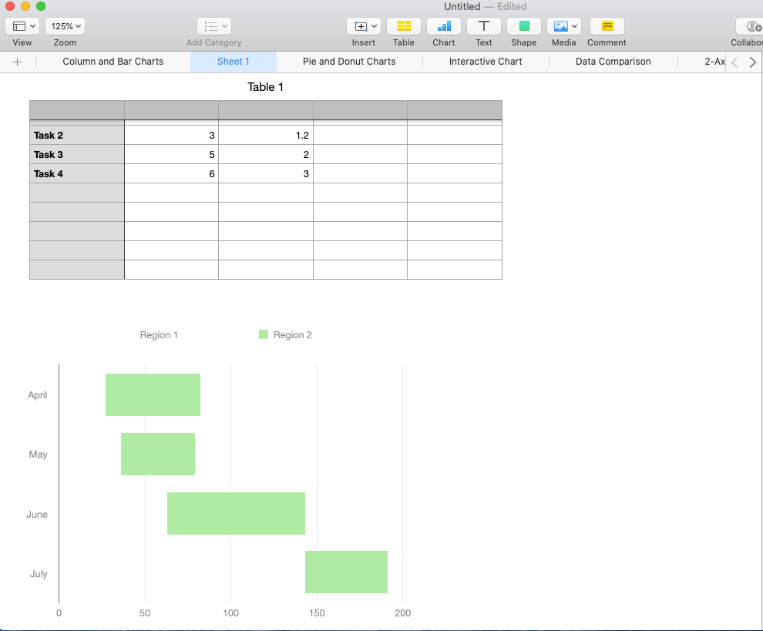Open the Zoom level dropdown
The image size is (763, 631).
[x=65, y=25]
